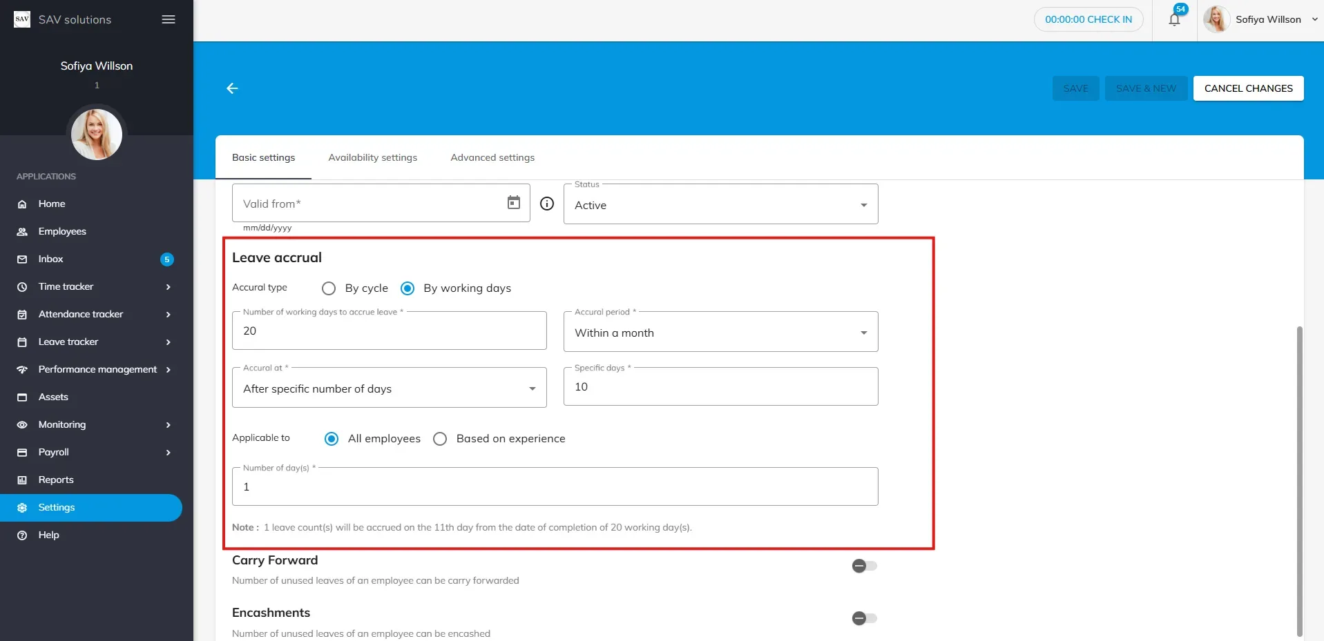
Task: Choose All employees radio option
Action: pyautogui.click(x=332, y=439)
